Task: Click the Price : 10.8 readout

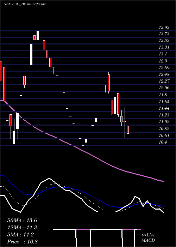Action: (22, 242)
